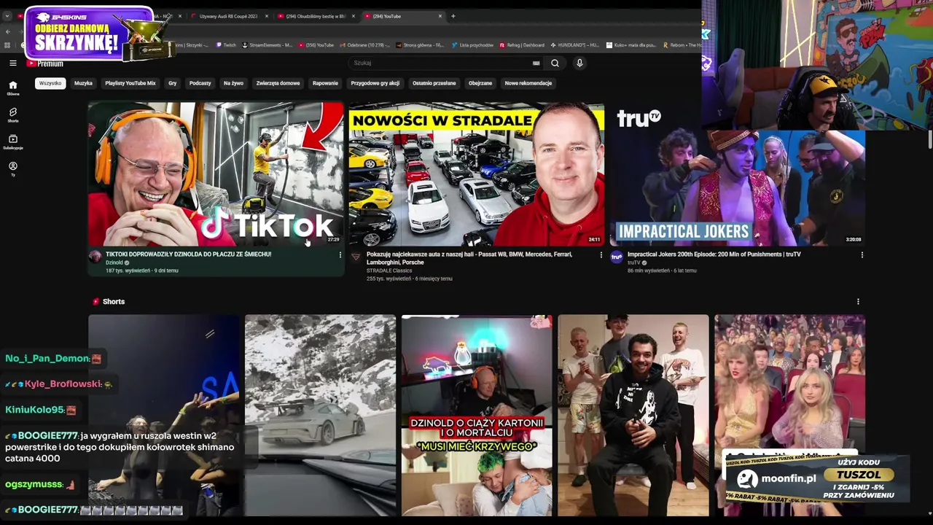The width and height of the screenshot is (933, 525).
Task: Click the search magnifier button
Action: 555,63
